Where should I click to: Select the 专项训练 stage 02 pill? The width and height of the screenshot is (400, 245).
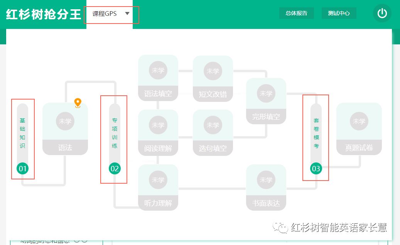point(115,139)
